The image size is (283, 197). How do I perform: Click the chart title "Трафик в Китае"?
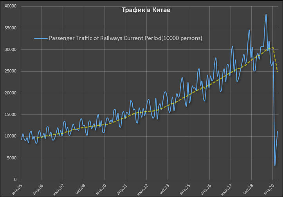[146, 10]
